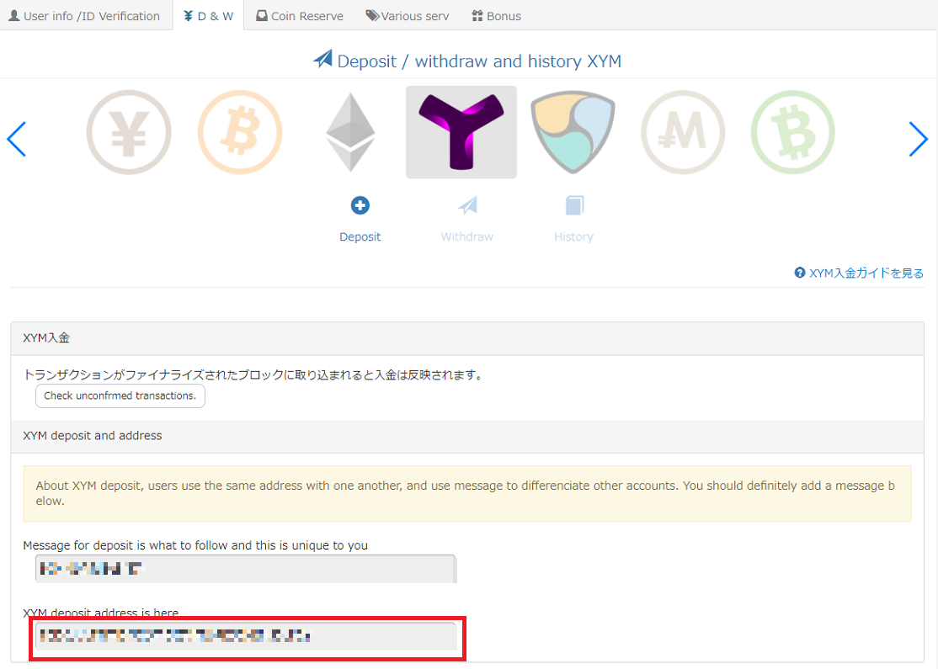Screen dimensions: 938x669
Task: Select the MONA coin icon
Action: (x=683, y=132)
